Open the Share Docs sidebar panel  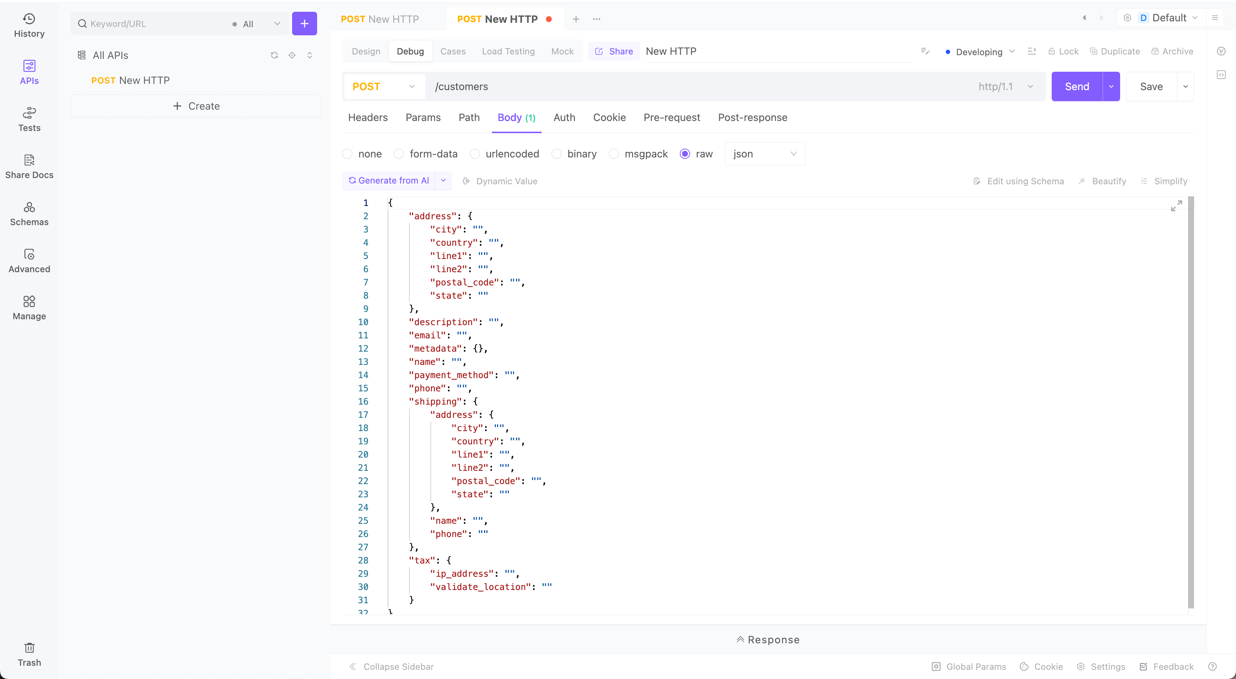click(29, 167)
